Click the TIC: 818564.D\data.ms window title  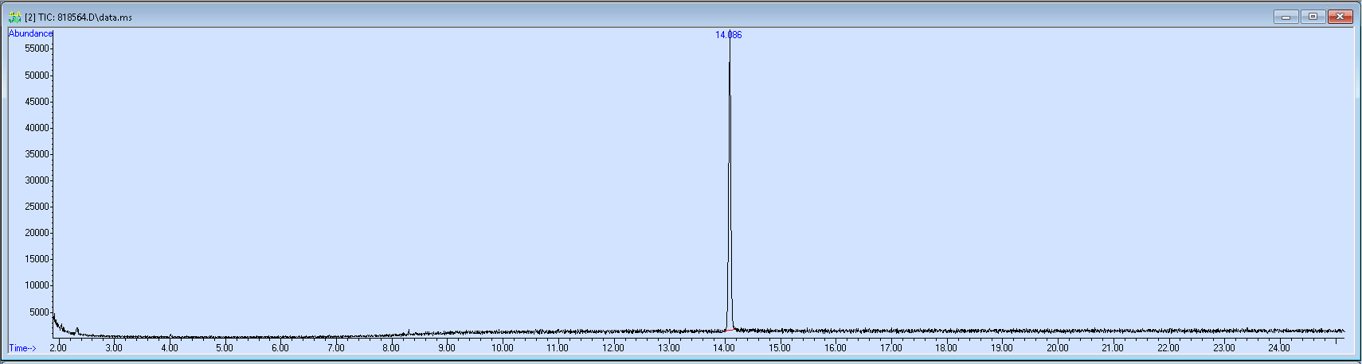point(78,17)
